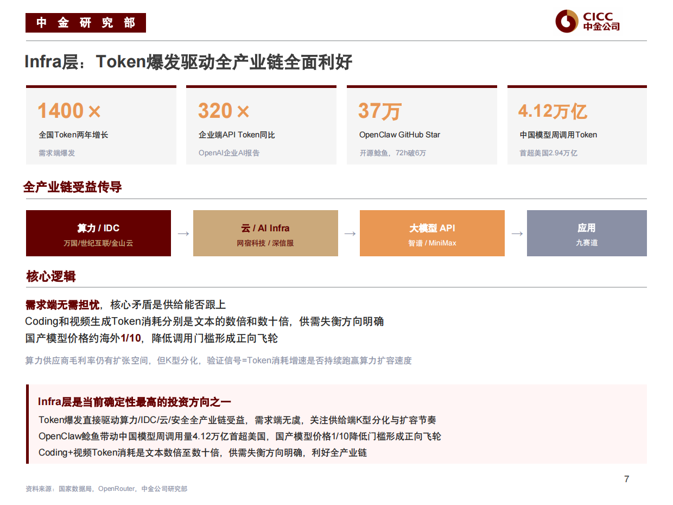Image resolution: width=673 pixels, height=505 pixels.
Task: Click the text 网宿科技 / 深信服
Action: point(265,243)
